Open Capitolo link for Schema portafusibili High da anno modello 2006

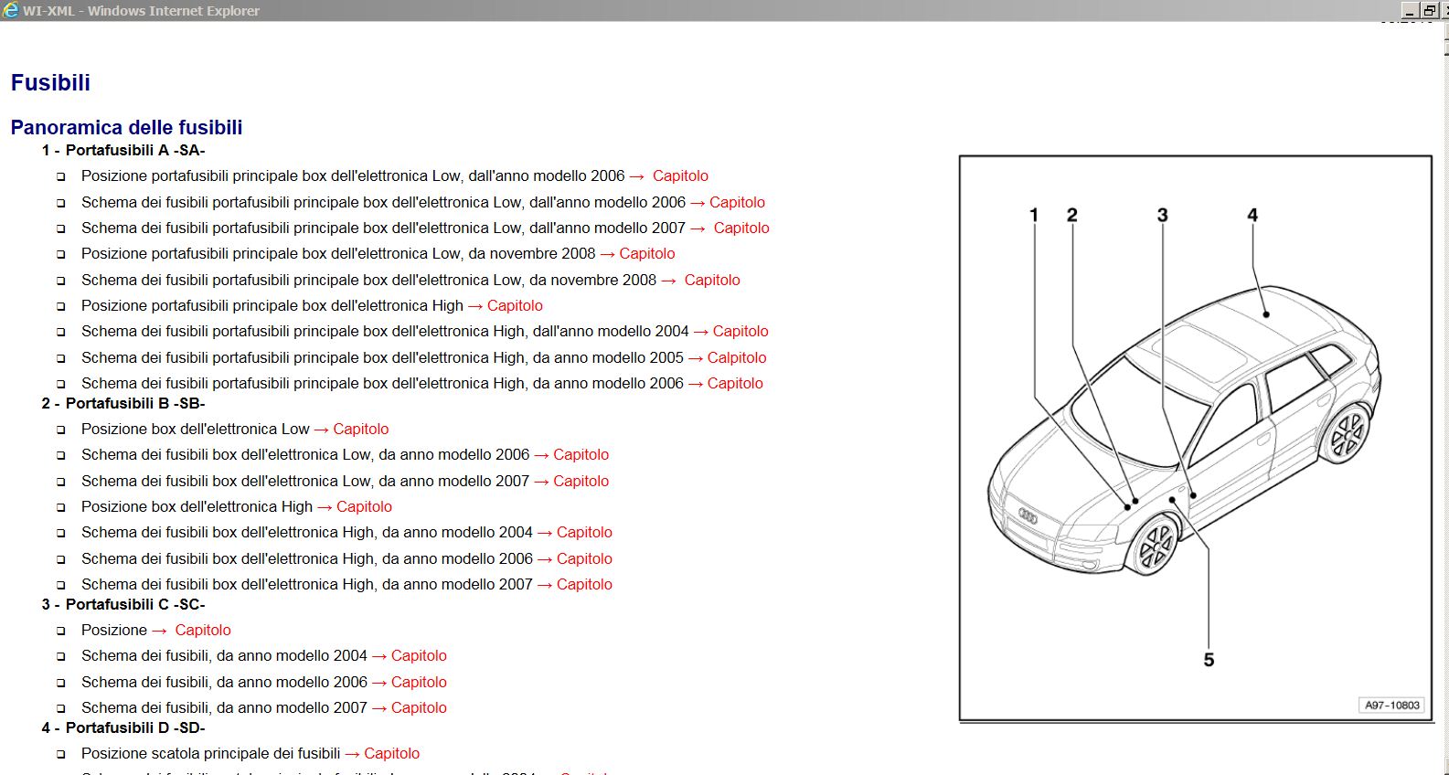735,383
